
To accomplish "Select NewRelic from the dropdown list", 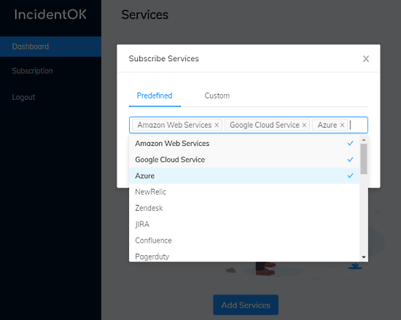I will [244, 192].
